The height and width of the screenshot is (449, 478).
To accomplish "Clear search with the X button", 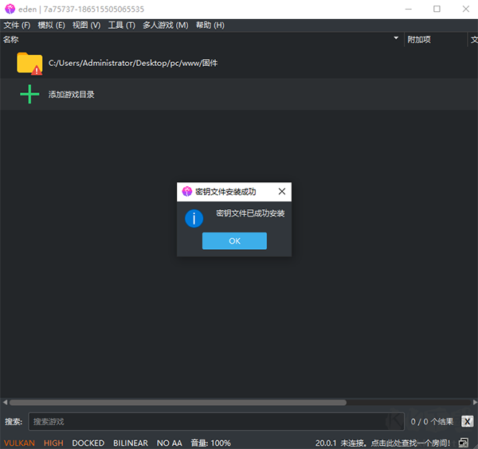I will click(x=467, y=422).
